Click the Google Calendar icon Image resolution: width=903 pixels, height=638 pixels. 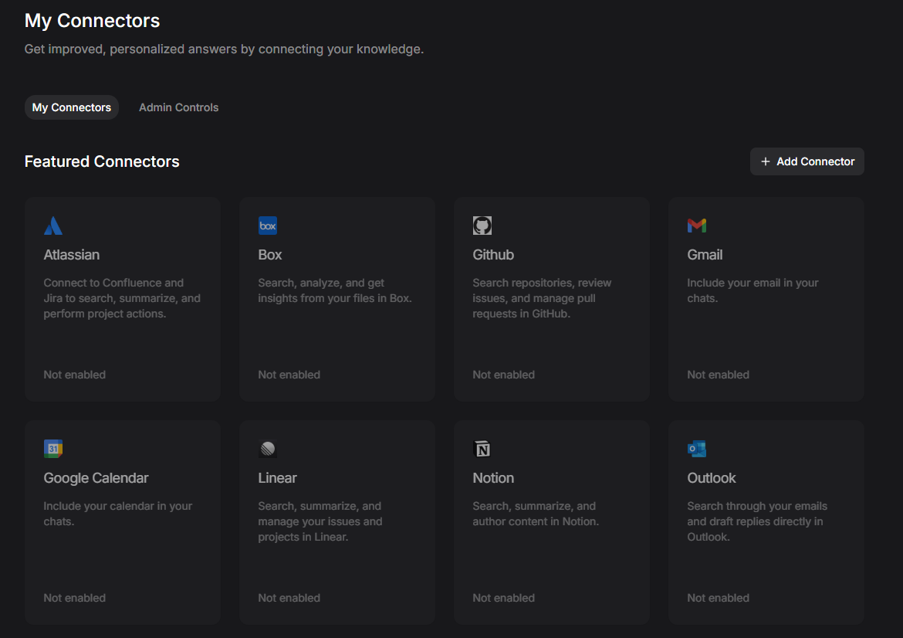(x=53, y=449)
